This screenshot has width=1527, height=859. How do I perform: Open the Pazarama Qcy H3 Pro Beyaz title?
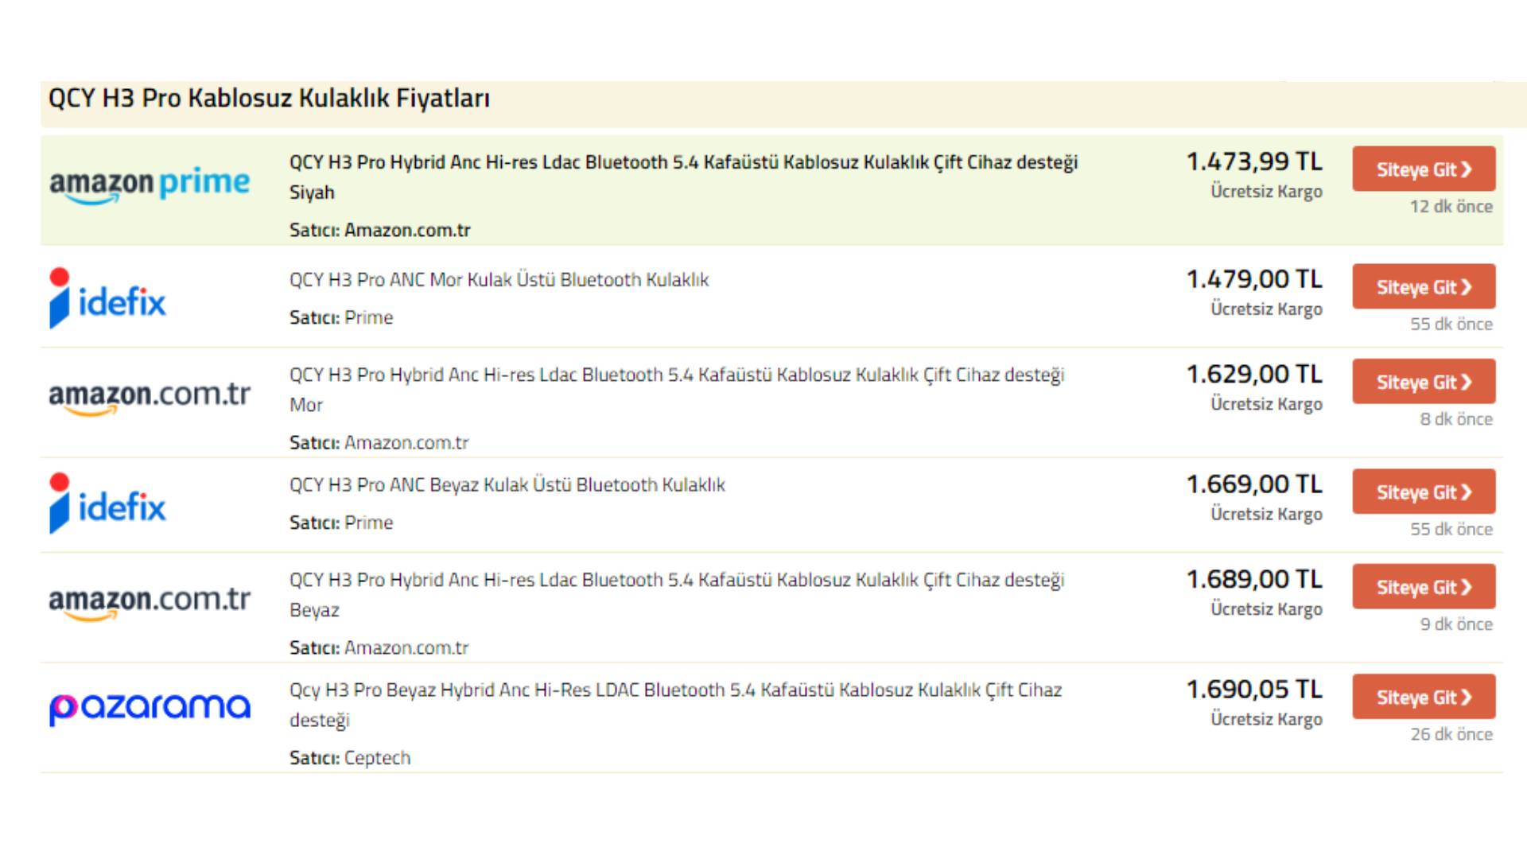coord(675,705)
